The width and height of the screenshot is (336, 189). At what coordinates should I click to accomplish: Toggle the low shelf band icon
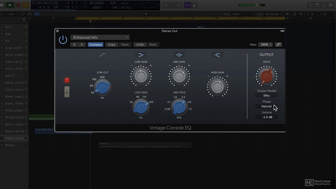tap(141, 55)
